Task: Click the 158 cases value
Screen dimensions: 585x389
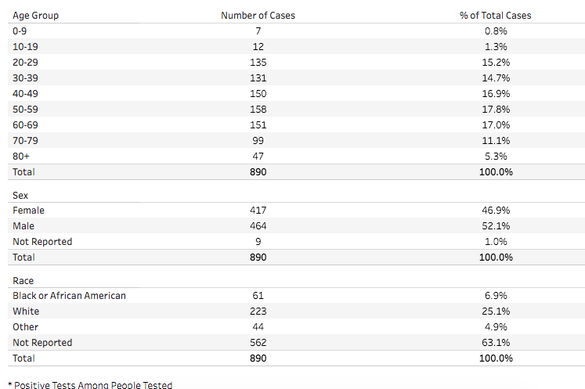Action: tap(258, 109)
